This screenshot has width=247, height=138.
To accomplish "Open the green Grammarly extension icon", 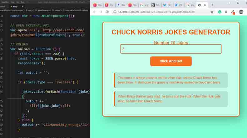I will (x=220, y=12).
